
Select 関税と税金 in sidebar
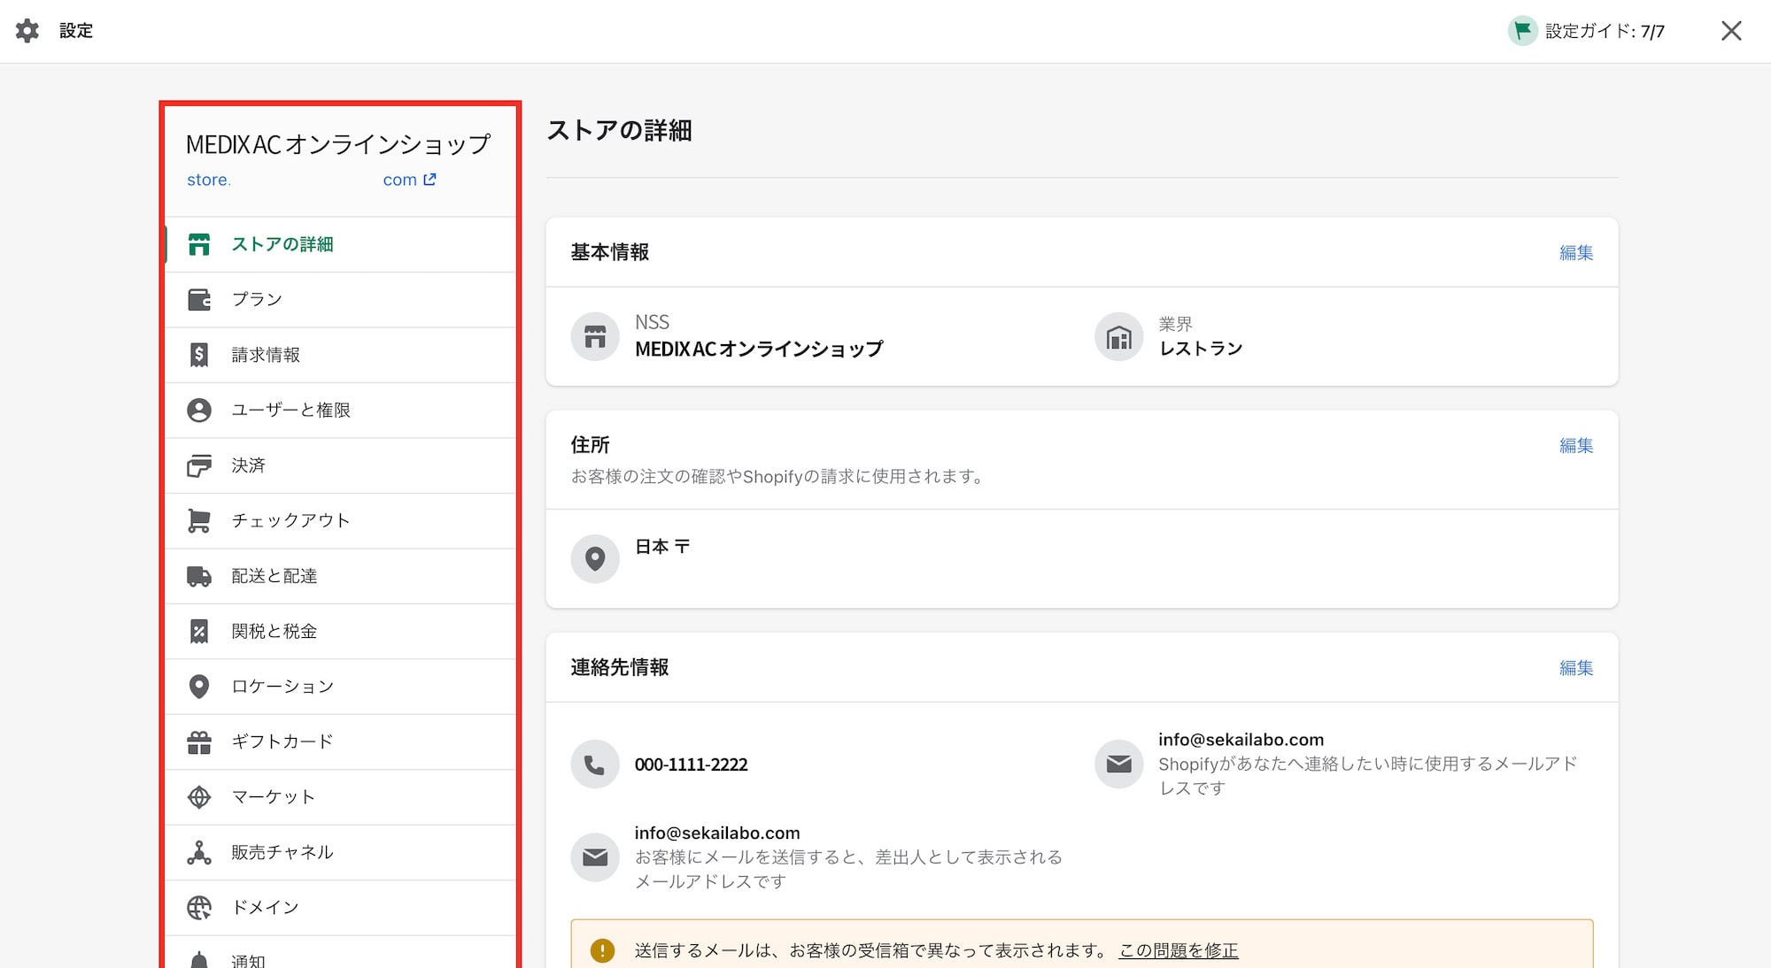341,632
